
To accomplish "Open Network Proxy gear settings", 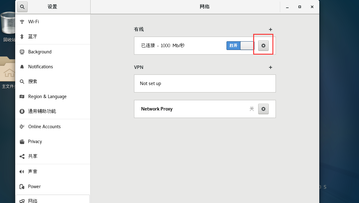I will pos(263,109).
